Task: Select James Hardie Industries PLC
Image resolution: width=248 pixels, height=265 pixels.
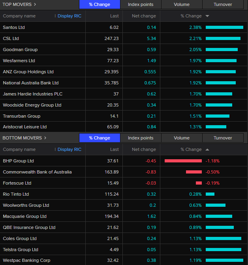Action: pyautogui.click(x=33, y=94)
